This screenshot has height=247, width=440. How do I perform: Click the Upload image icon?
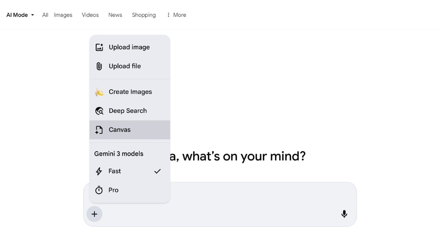tap(99, 47)
